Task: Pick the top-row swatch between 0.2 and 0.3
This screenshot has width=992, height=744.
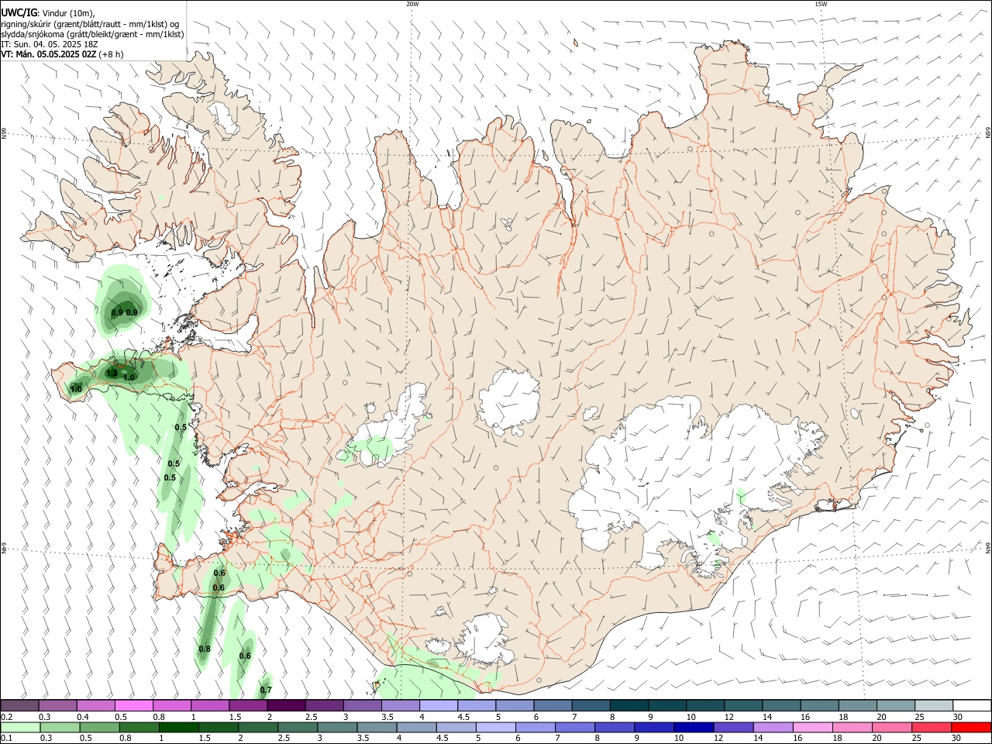Action: pos(19,705)
